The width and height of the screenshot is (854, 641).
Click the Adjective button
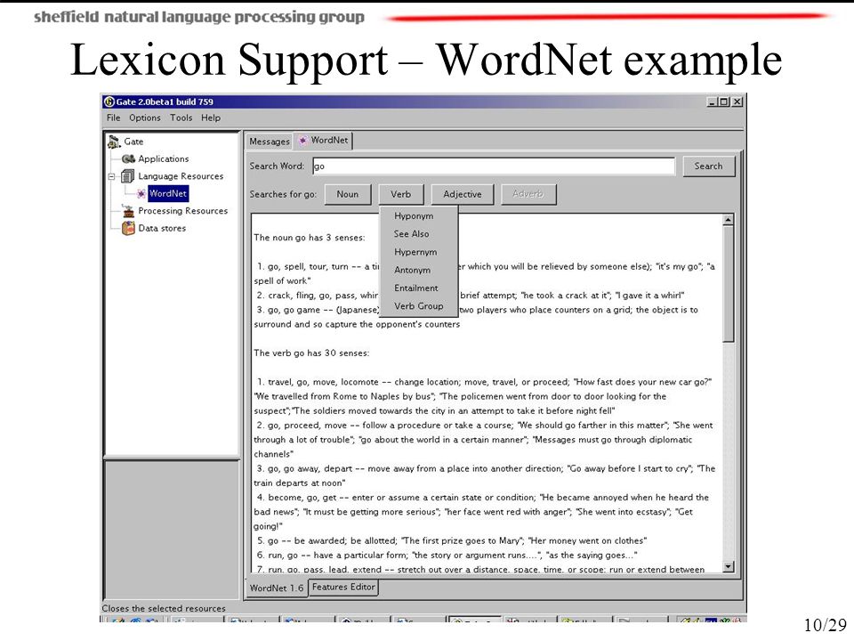(463, 194)
